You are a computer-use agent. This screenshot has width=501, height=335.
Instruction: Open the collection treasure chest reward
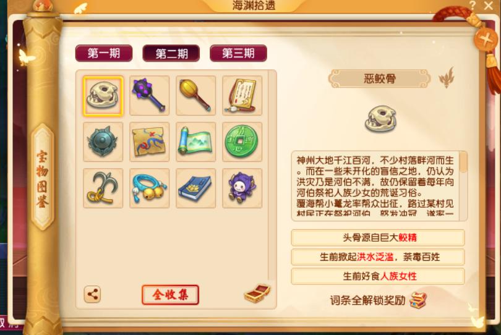[x=257, y=293]
